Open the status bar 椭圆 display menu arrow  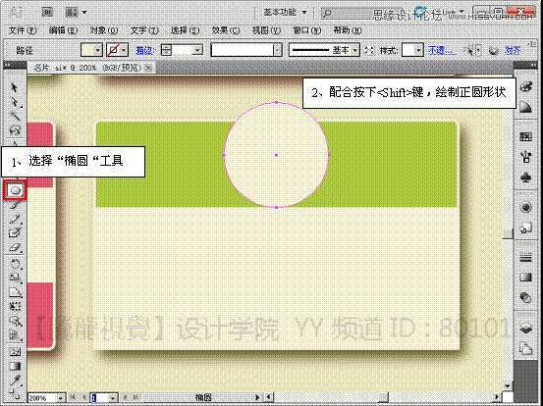257,398
